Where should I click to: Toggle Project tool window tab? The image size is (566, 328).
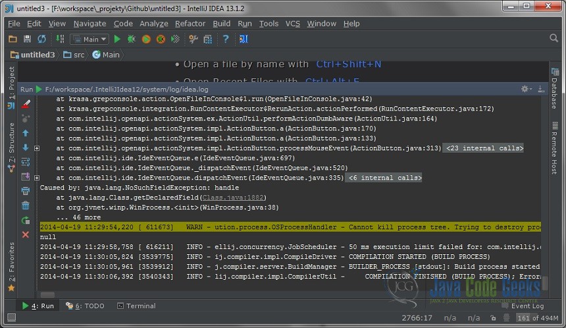point(11,87)
